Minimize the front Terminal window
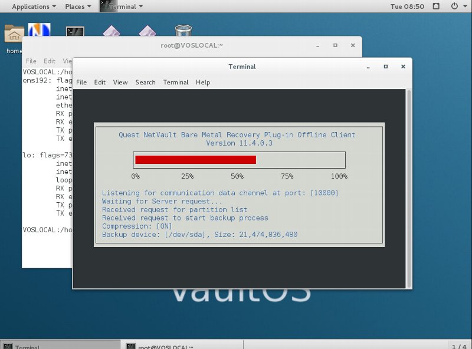 coord(368,67)
